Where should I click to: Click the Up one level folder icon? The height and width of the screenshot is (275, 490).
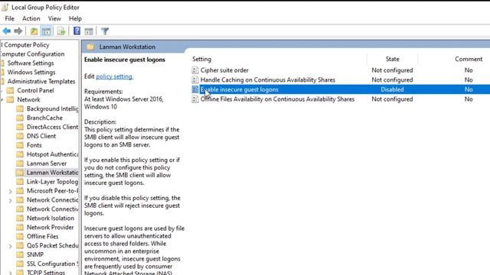tap(34, 31)
